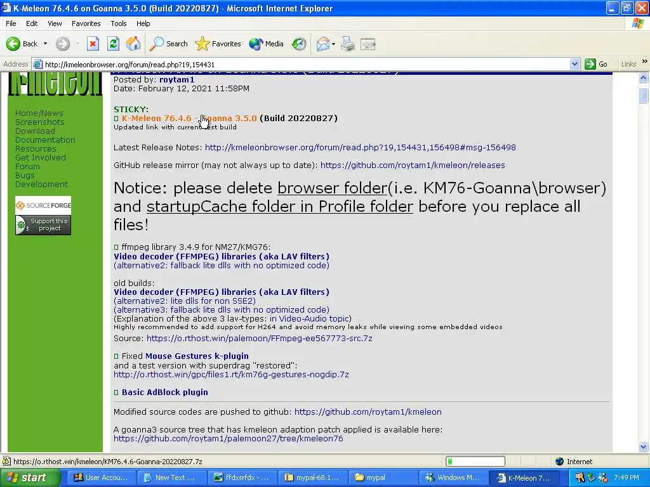Open the Home/News sidebar link
Screen dimensions: 650x487
tap(39, 113)
